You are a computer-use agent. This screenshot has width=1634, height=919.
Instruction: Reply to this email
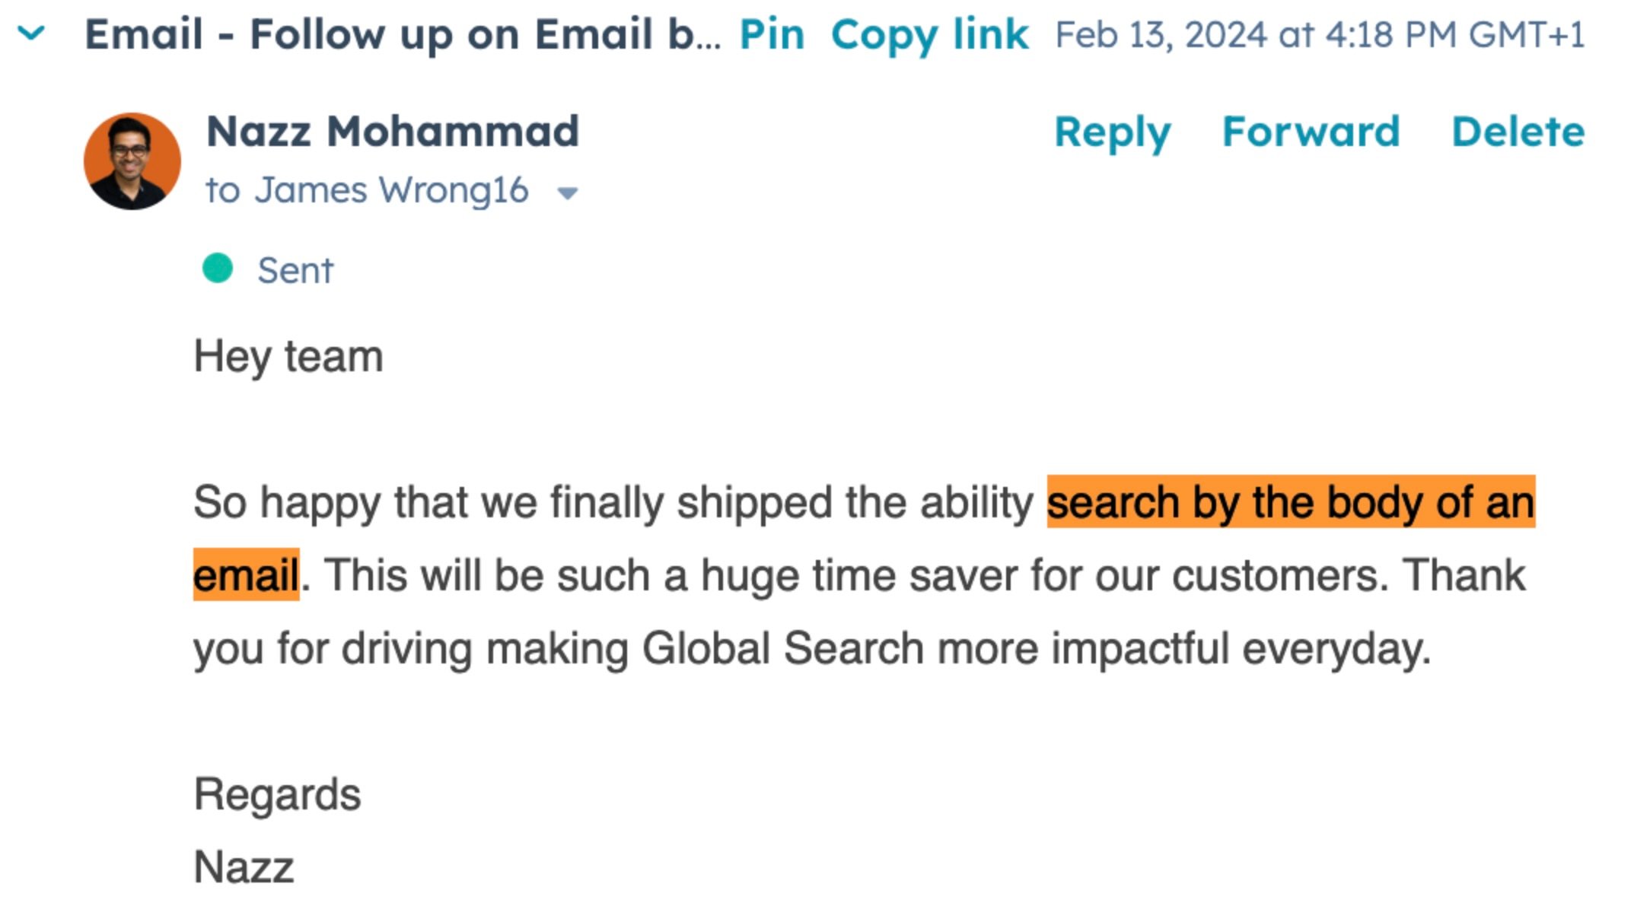pos(1112,132)
